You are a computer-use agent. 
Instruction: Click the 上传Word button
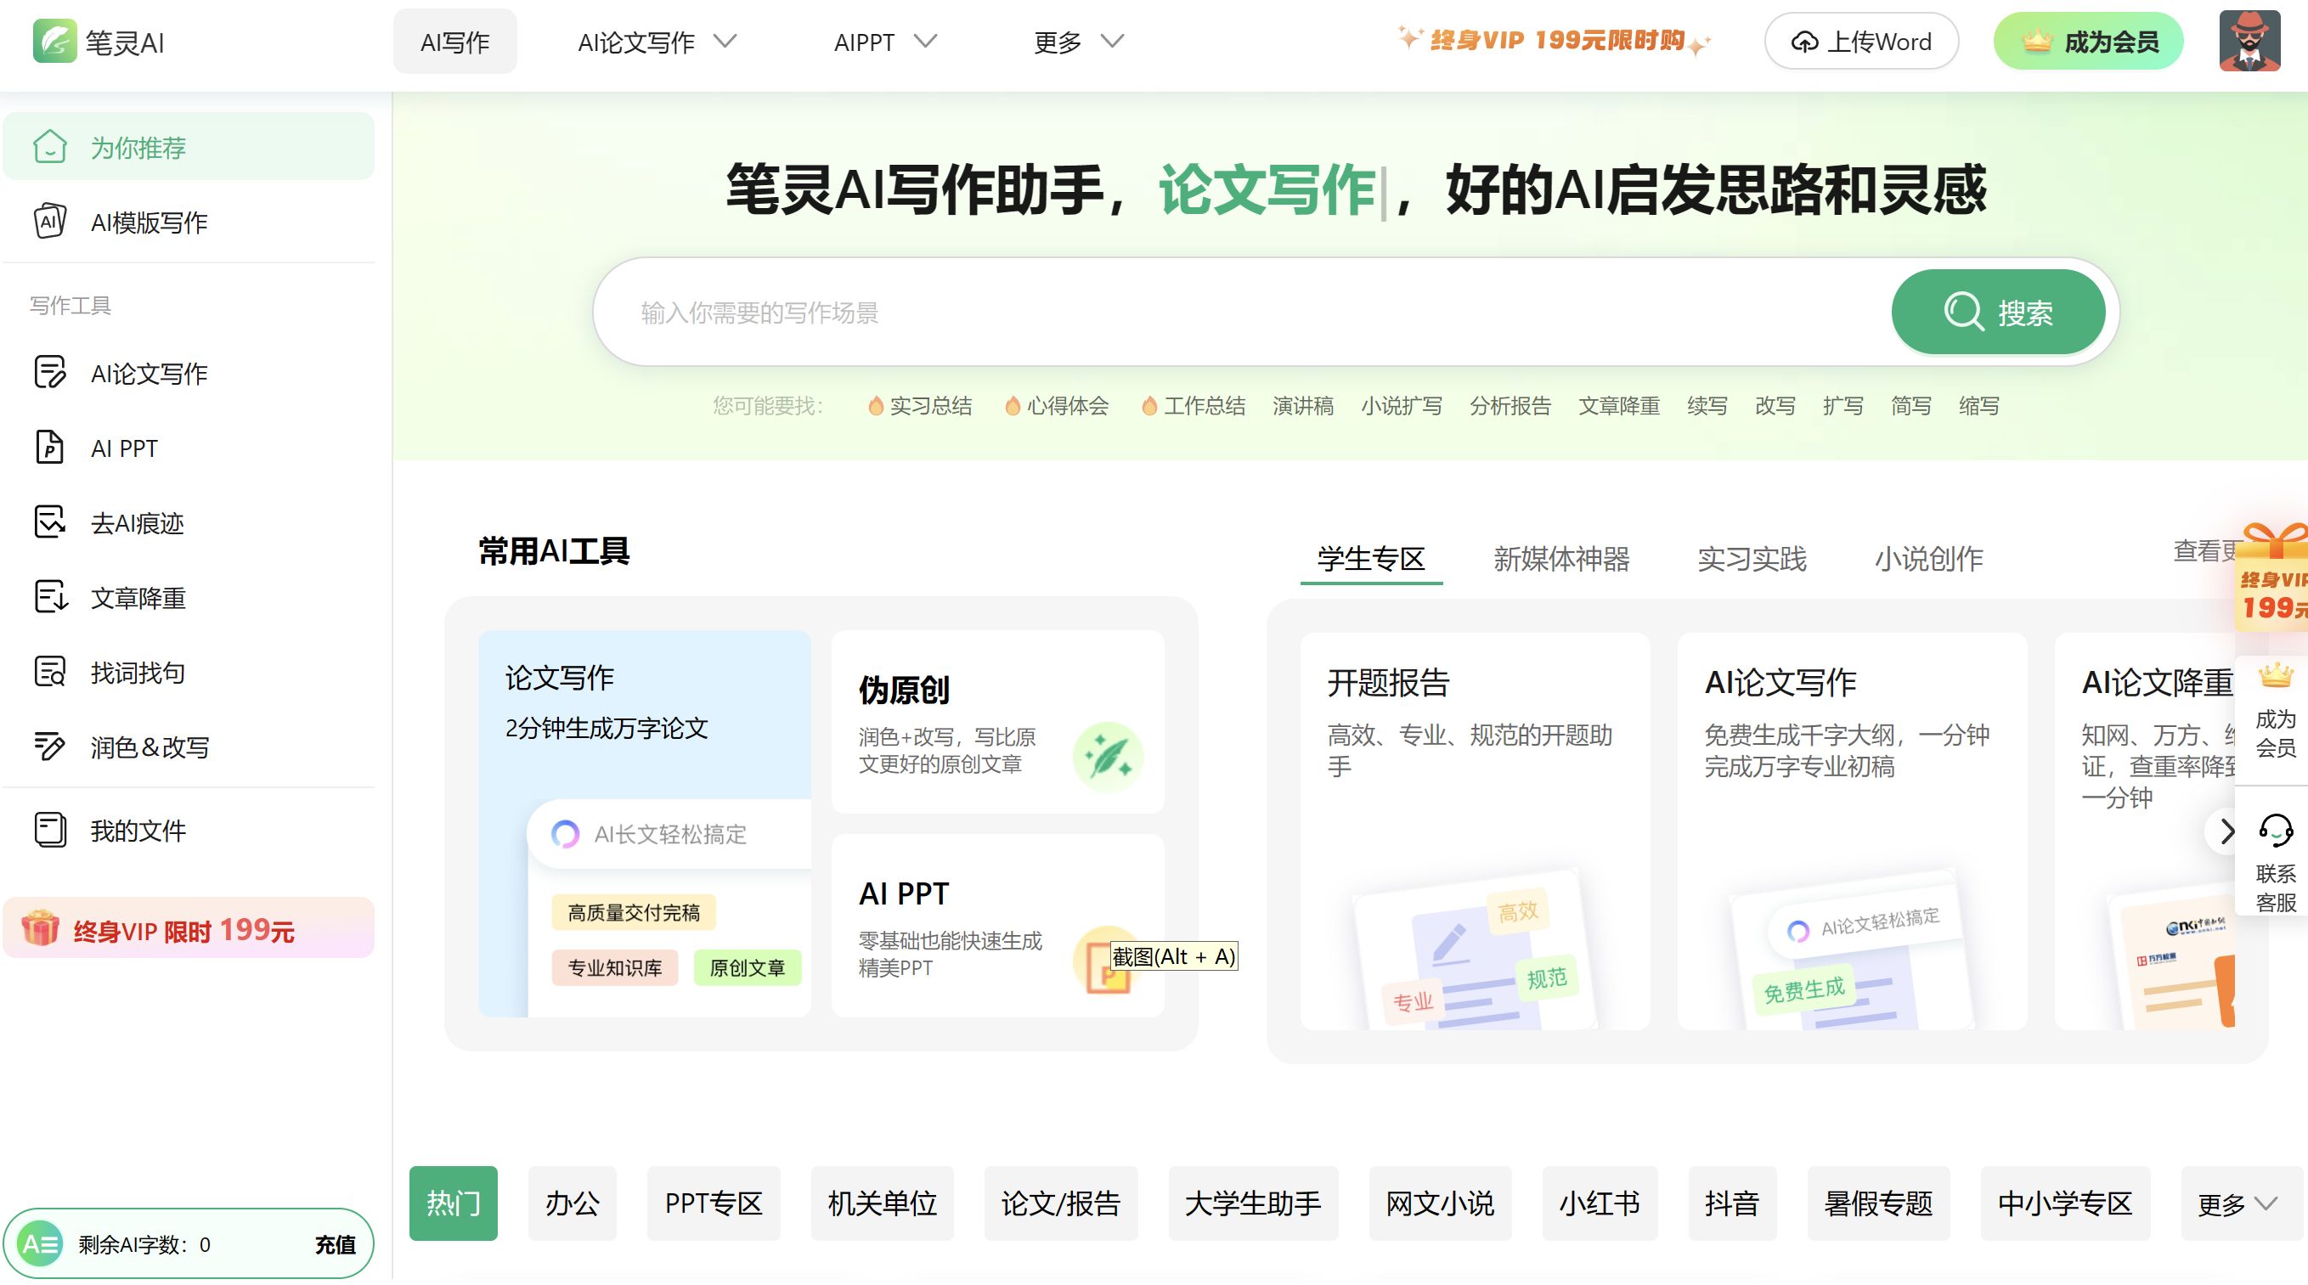[x=1861, y=42]
